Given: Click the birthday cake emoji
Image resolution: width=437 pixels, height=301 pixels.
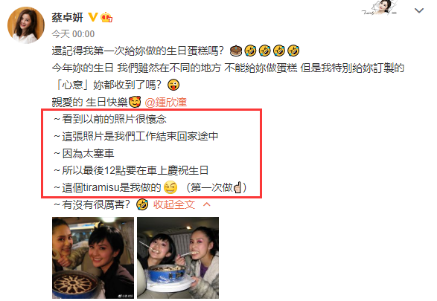Looking at the screenshot, I should coord(236,51).
